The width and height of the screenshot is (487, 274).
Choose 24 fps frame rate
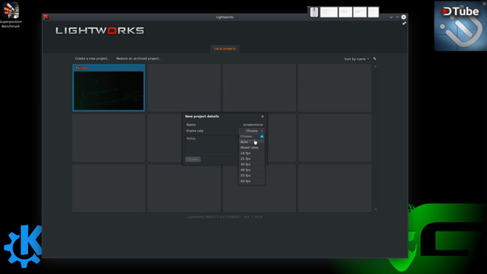252,153
